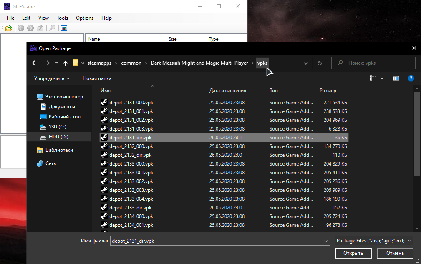Click the View mode icon in the GCFScape toolbar
421x264 pixels.
64,28
